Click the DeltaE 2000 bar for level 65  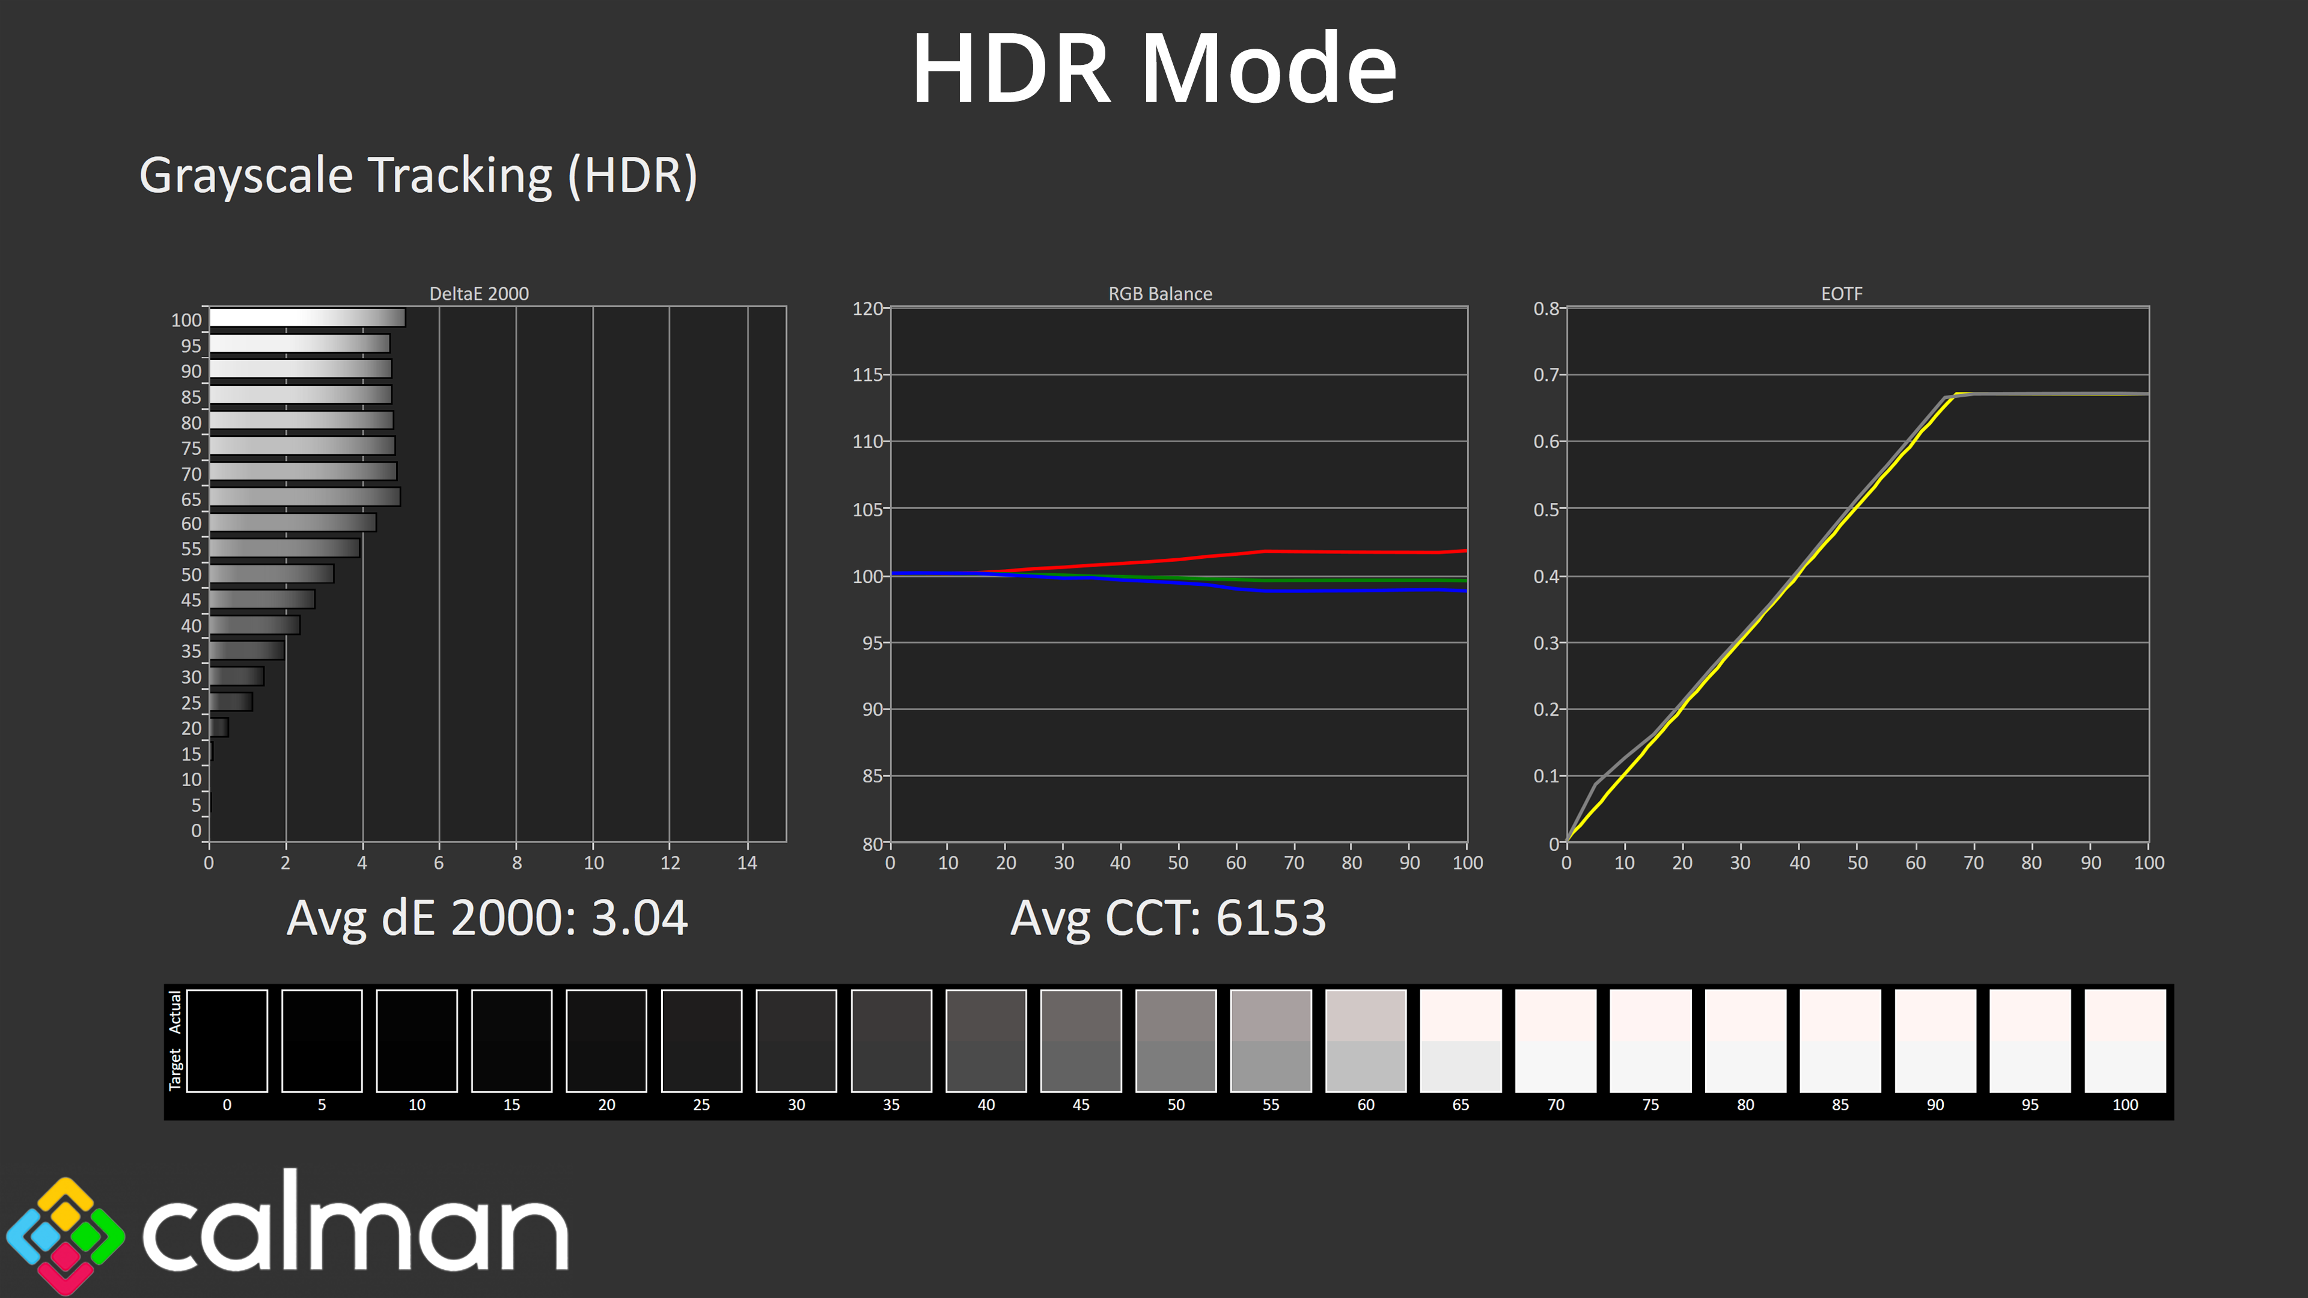305,497
